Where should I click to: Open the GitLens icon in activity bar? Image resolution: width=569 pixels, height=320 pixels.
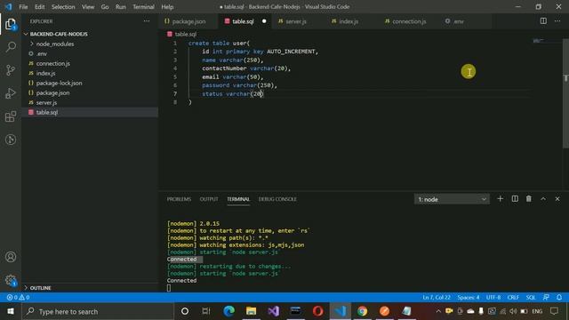coord(11,140)
